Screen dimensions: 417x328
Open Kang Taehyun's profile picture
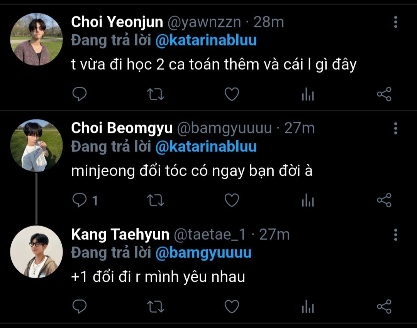[36, 252]
